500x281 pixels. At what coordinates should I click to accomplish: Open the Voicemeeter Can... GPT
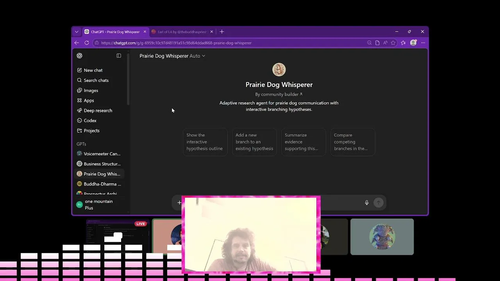tap(100, 154)
